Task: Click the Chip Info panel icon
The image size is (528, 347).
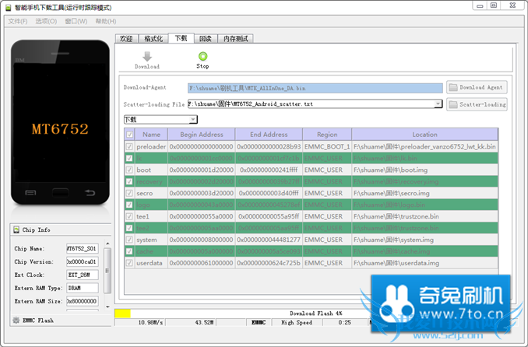Action: click(x=16, y=230)
